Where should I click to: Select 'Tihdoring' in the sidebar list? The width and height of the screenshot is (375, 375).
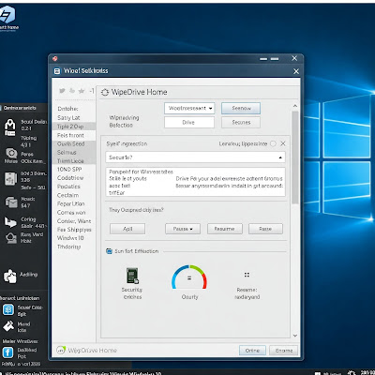tap(69, 247)
